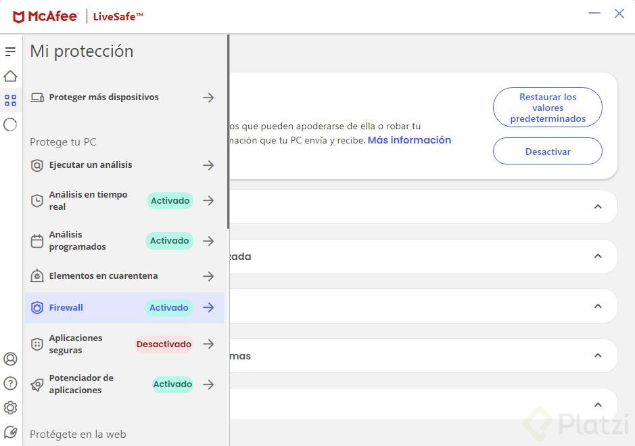This screenshot has height=446, width=635.
Task: Click the menu panel vertical scrollbar
Action: click(x=228, y=132)
